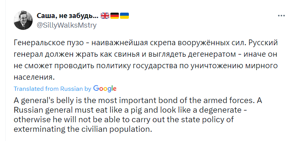Click the Russian line starting with Генеральское пузо
This screenshot has height=141, width=290.
[x=146, y=43]
